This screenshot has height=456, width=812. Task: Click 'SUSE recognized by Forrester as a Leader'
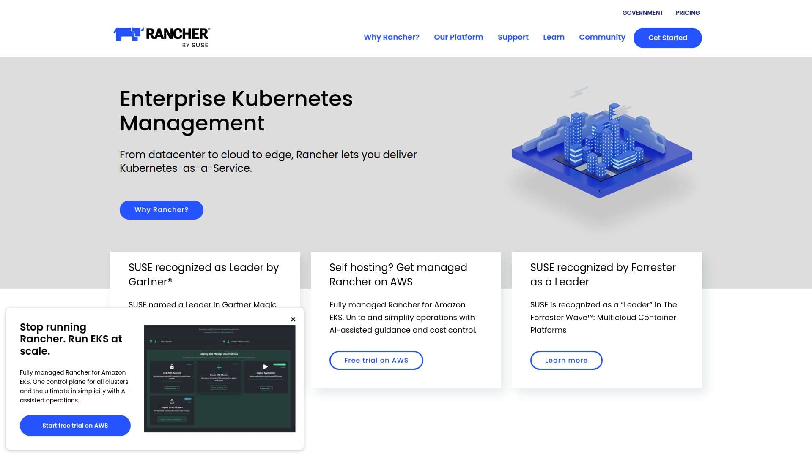click(x=603, y=274)
